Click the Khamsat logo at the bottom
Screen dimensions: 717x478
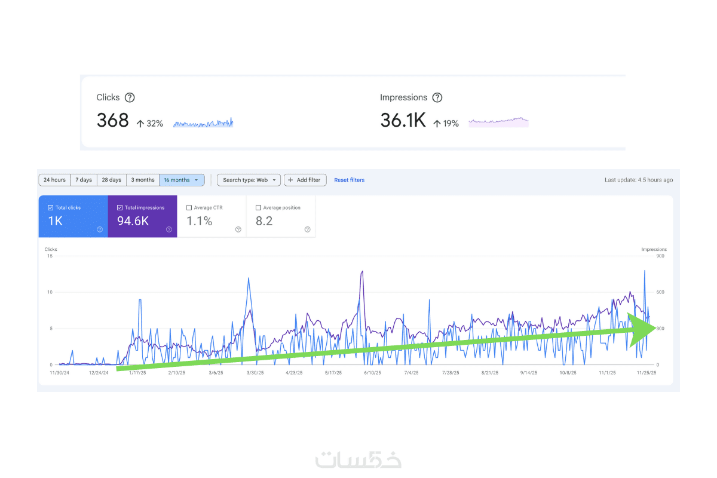[358, 459]
